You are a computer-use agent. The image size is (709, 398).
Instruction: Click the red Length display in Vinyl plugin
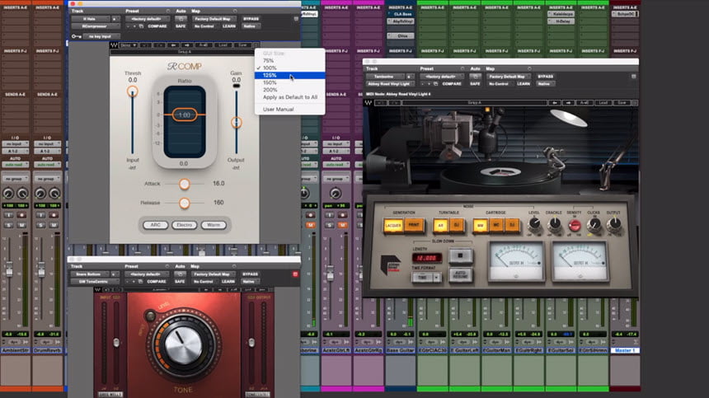[x=427, y=257]
